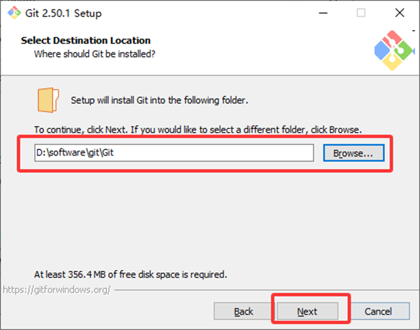Viewport: 420px width, 330px height.
Task: Click the 'To continue, click Next' instruction
Action: 198,130
